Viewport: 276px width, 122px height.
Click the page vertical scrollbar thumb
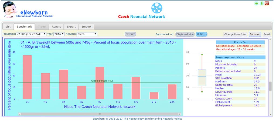click(x=270, y=86)
